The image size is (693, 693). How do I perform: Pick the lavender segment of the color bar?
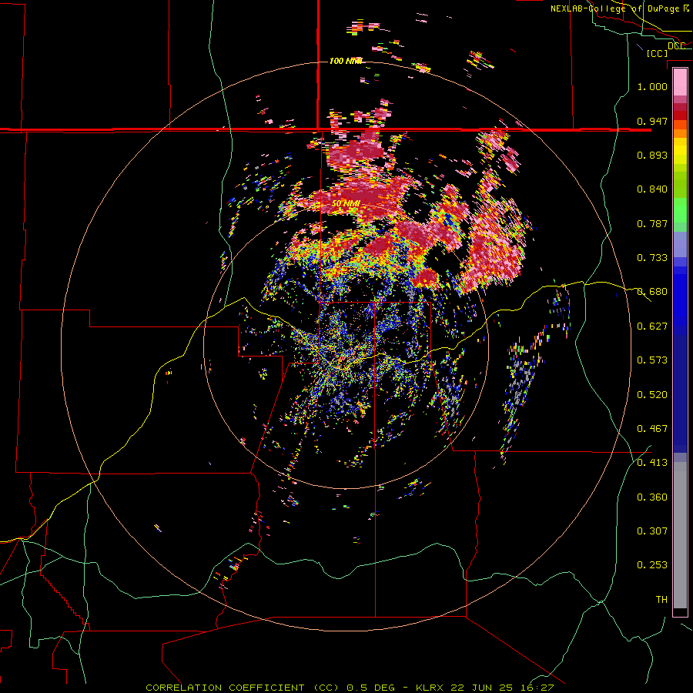pyautogui.click(x=680, y=244)
